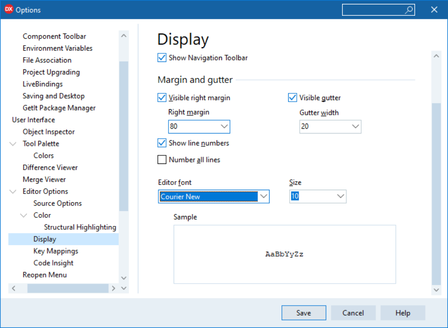The image size is (448, 328).
Task: Select Structural Highlighting in the tree
Action: 80,227
